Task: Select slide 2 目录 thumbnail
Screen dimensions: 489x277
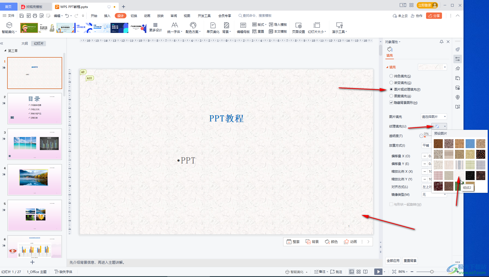Action: point(35,108)
